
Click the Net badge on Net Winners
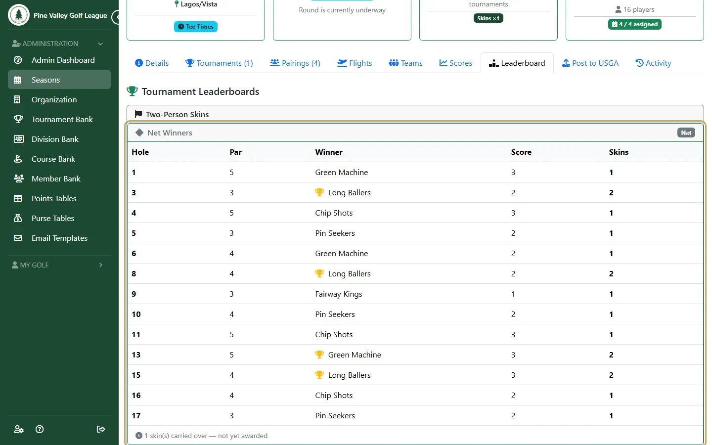pos(686,133)
